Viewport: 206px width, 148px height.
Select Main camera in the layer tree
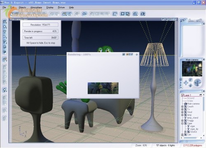[193, 104]
